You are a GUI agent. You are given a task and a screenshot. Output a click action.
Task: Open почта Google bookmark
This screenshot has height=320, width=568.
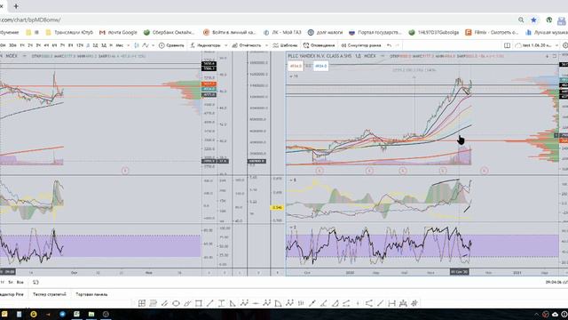tap(118, 32)
